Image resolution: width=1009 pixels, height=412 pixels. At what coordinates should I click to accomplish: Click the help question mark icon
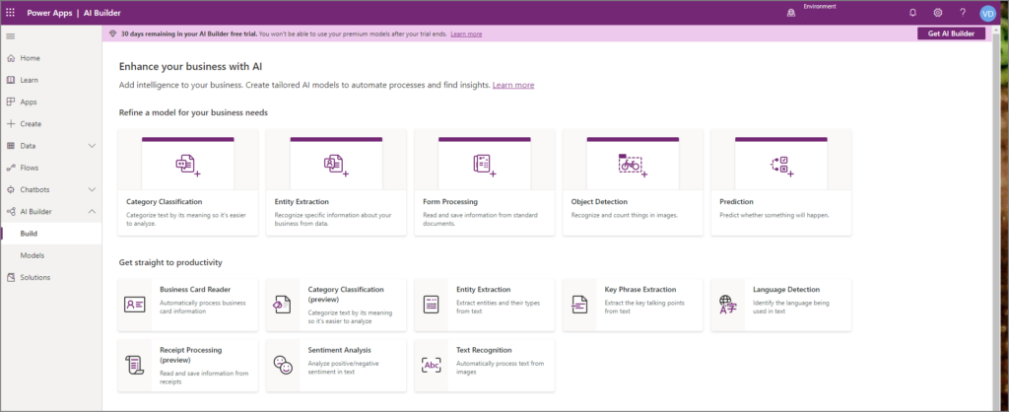(963, 13)
